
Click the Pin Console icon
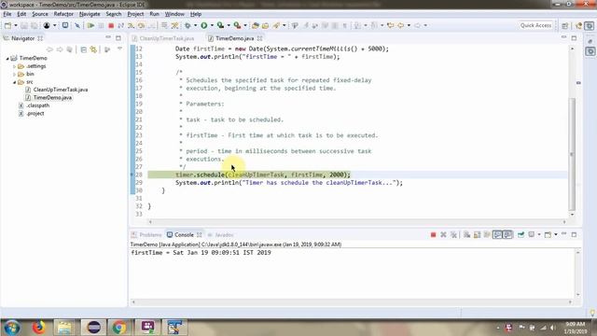point(521,234)
